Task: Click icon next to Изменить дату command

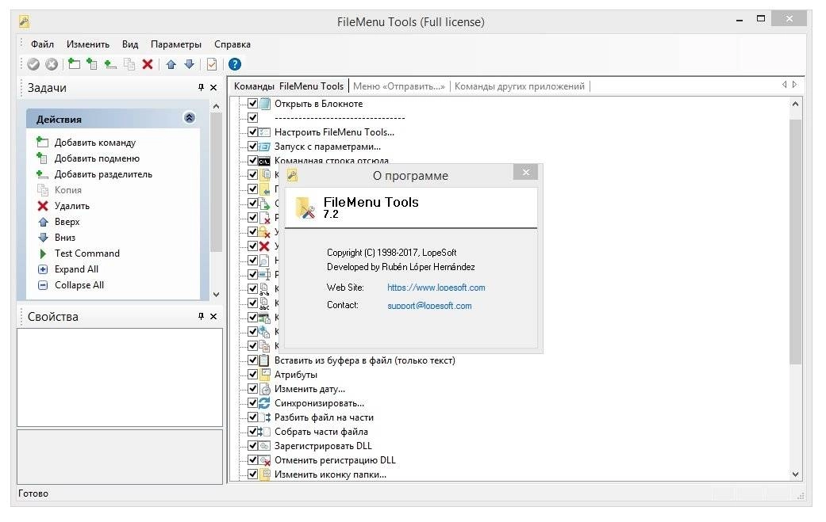Action: [x=265, y=389]
